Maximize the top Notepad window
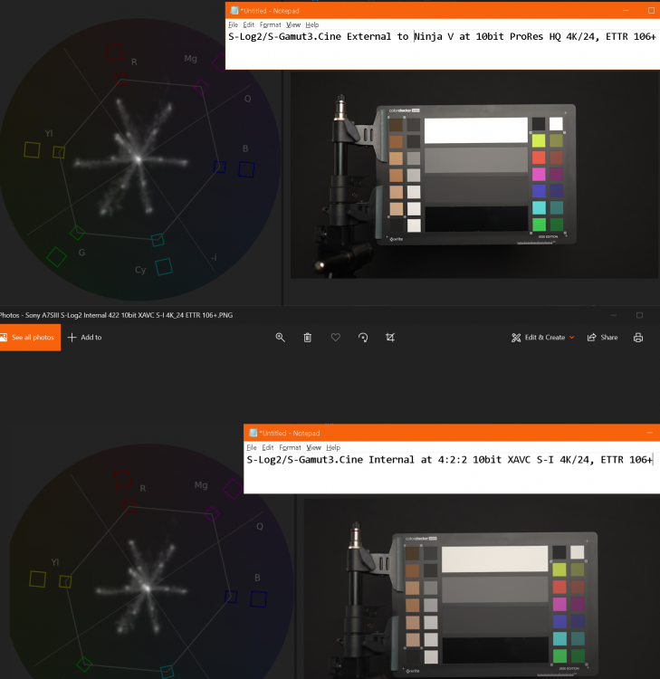 (651, 10)
